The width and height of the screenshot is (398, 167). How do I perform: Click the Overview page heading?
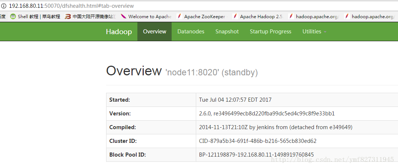(x=134, y=71)
